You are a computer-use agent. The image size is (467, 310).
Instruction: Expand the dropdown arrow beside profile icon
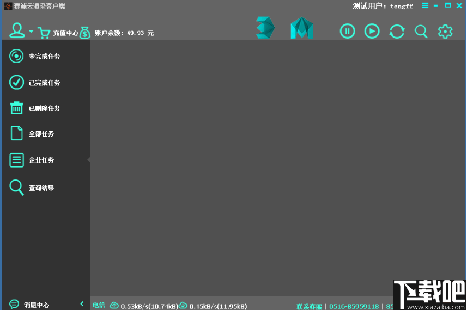(x=31, y=31)
